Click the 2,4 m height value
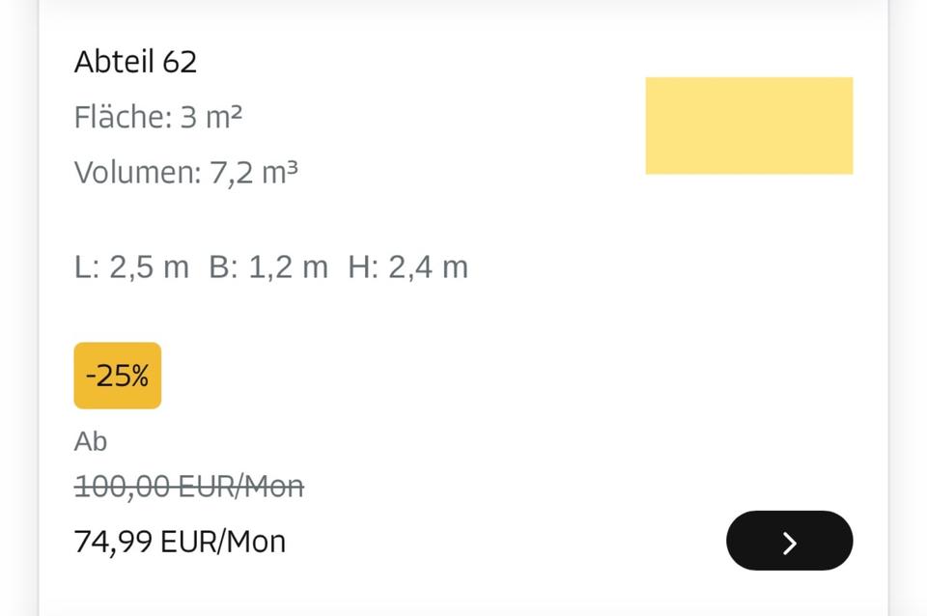927x616 pixels. click(x=428, y=266)
